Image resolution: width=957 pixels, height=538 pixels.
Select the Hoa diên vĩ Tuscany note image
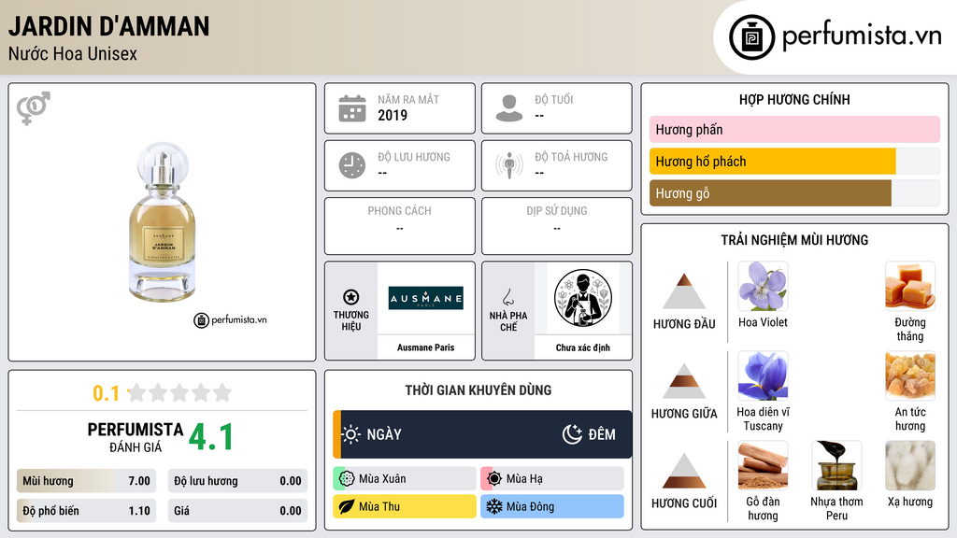pyautogui.click(x=763, y=375)
